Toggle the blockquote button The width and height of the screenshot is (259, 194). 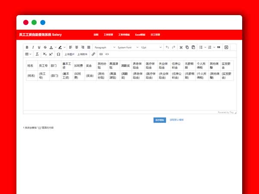218,47
